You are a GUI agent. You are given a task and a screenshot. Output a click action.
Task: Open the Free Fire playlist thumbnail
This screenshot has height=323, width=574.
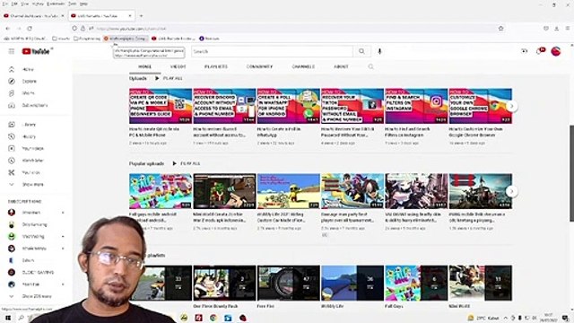pyautogui.click(x=289, y=284)
